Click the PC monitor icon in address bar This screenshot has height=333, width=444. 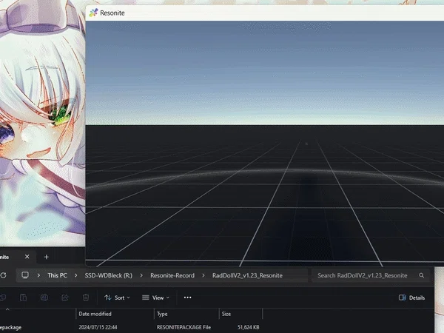(x=25, y=275)
